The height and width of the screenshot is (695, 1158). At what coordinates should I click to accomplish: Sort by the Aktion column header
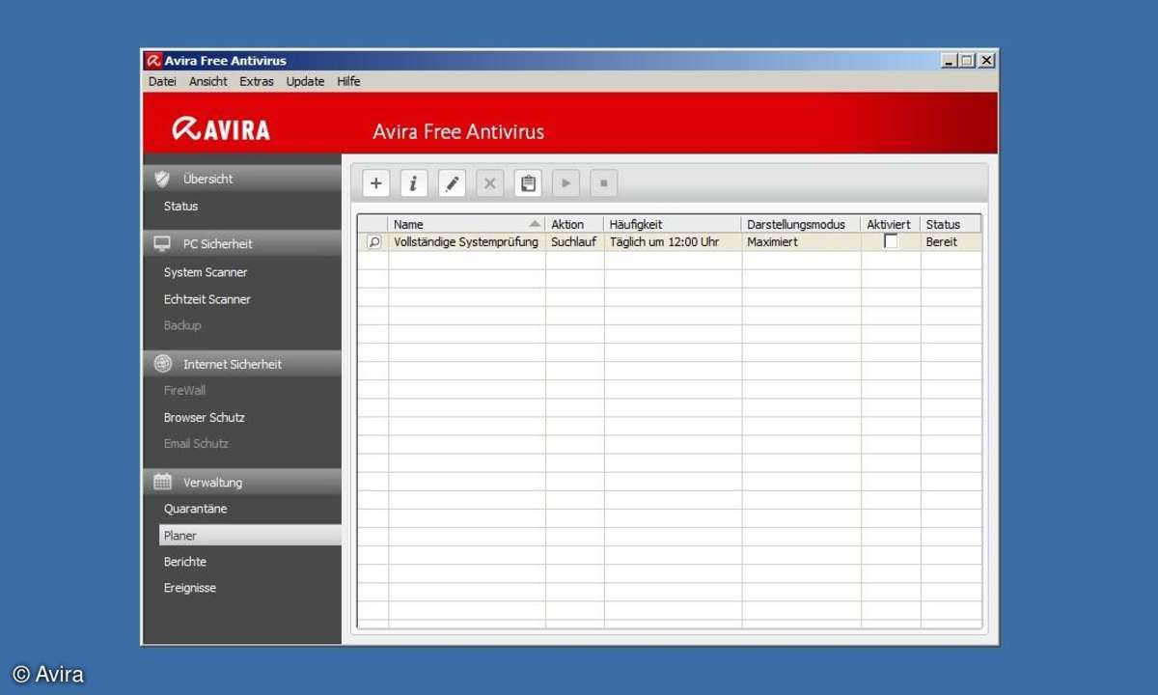[574, 224]
